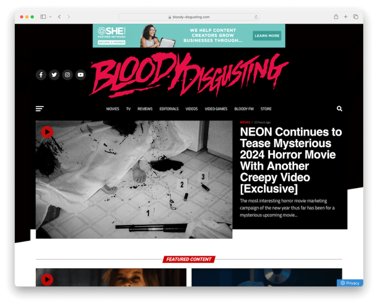Viewport: 378px width, 306px height.
Task: Click the bloody-disgusting.com address bar
Action: 189,17
